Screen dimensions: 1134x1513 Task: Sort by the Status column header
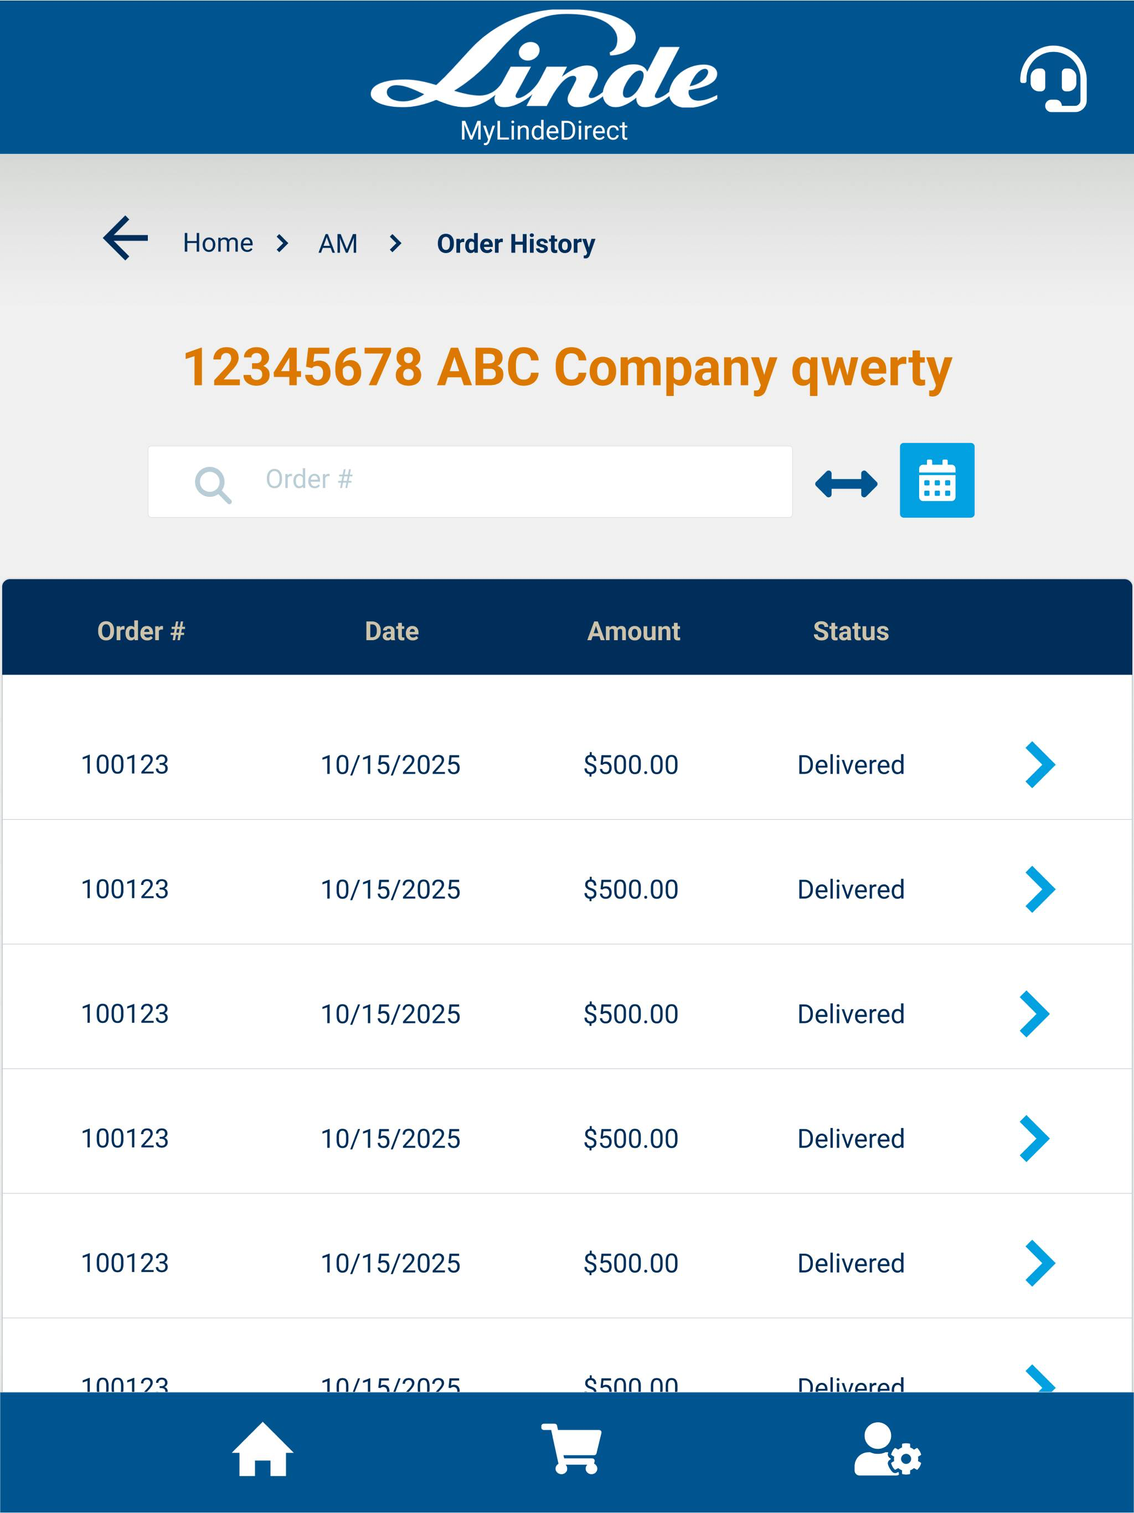(851, 631)
